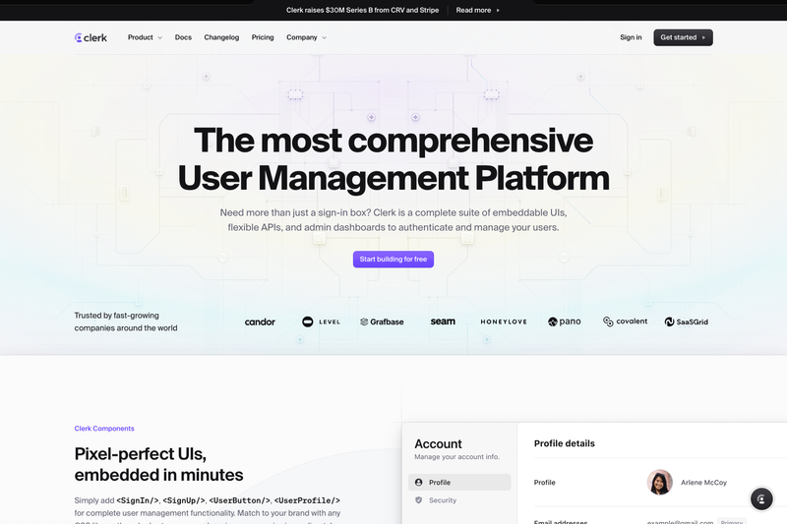Click the pano company logo
The width and height of the screenshot is (787, 524).
[x=564, y=321]
